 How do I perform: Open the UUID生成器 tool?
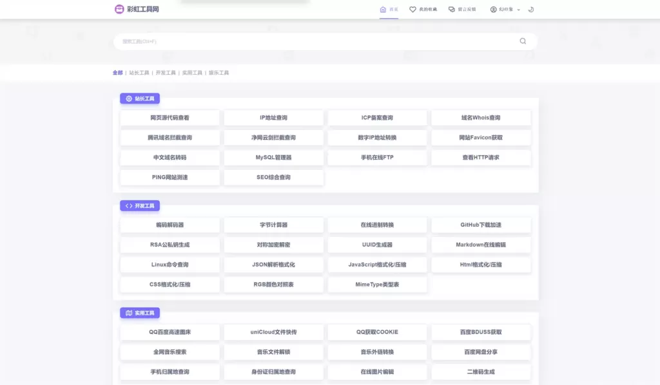pyautogui.click(x=377, y=245)
